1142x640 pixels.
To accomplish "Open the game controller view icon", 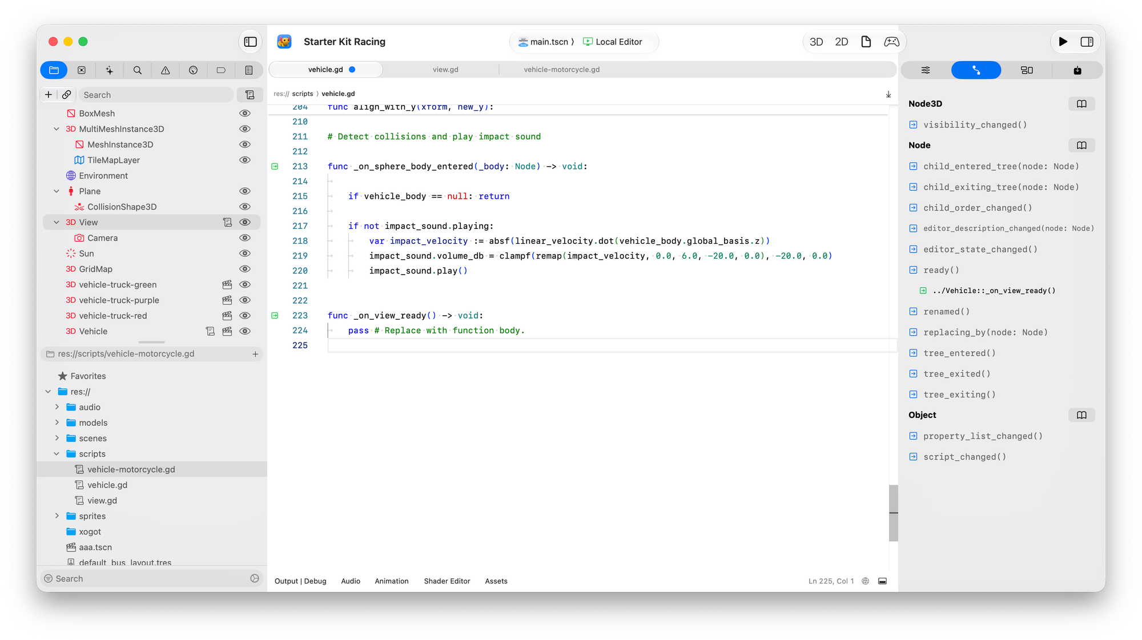I will tap(892, 42).
